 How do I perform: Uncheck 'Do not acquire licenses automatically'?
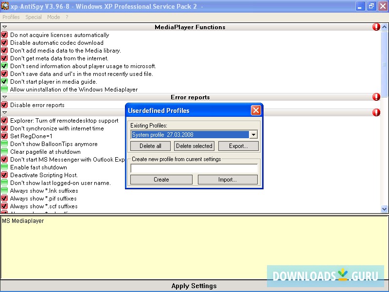click(x=4, y=35)
